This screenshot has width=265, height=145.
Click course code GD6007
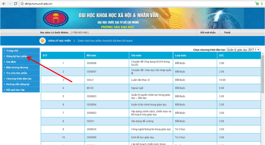(x=91, y=71)
